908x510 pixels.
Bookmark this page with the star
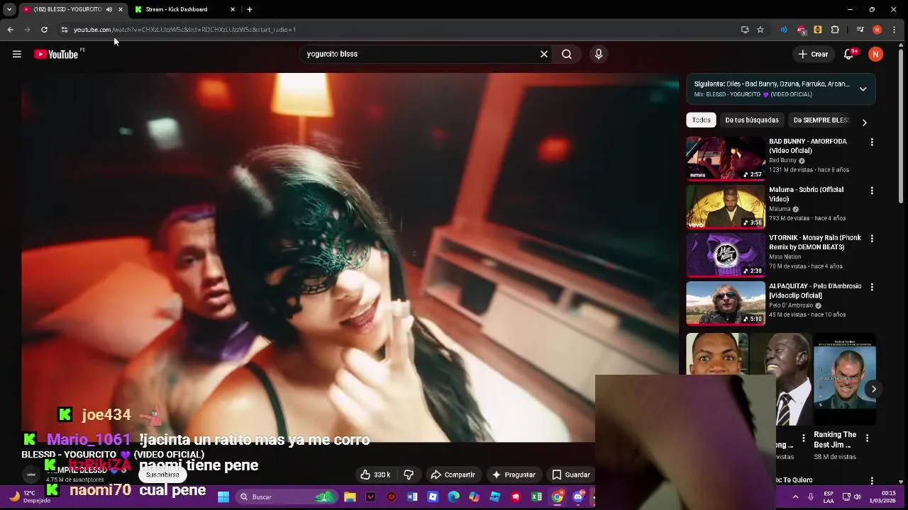[x=760, y=30]
